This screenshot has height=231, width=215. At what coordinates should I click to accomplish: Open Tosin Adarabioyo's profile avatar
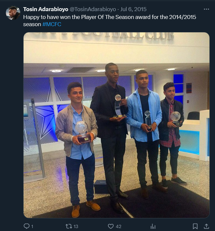[13, 13]
